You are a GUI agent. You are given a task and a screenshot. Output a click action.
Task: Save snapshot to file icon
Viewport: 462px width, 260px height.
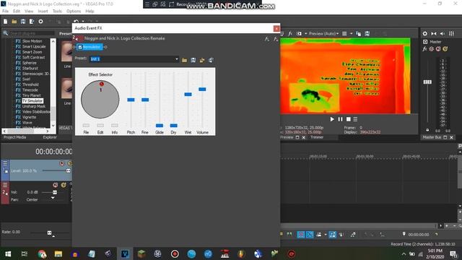click(367, 34)
